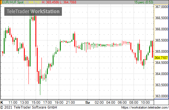Viewport: 169px width, 110px height.
Task: Click the closing value C: 364,7107
Action: (33, 2)
